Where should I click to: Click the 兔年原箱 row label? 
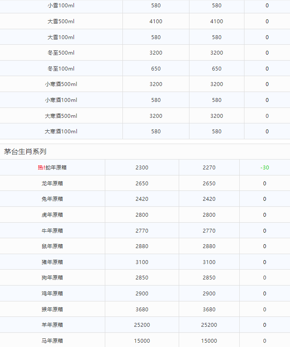52,199
